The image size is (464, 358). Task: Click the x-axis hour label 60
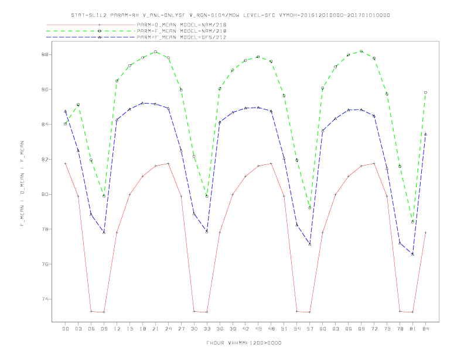[323, 329]
